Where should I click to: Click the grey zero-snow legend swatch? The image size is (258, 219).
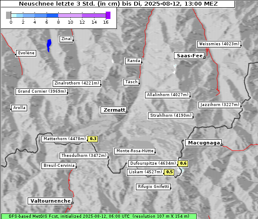(x=8, y=15)
